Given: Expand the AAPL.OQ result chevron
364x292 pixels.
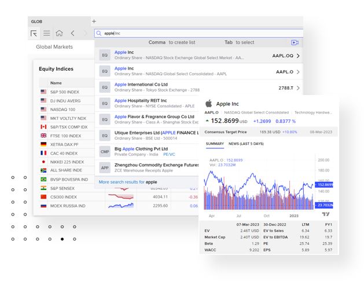Looking at the screenshot, I should point(297,56).
